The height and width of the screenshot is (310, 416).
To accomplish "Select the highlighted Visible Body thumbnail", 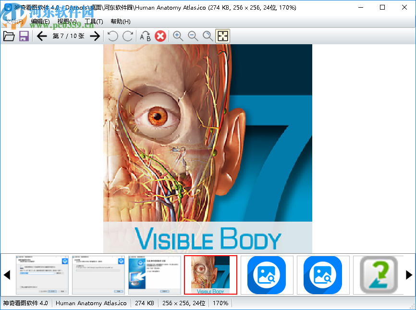I will [211, 275].
